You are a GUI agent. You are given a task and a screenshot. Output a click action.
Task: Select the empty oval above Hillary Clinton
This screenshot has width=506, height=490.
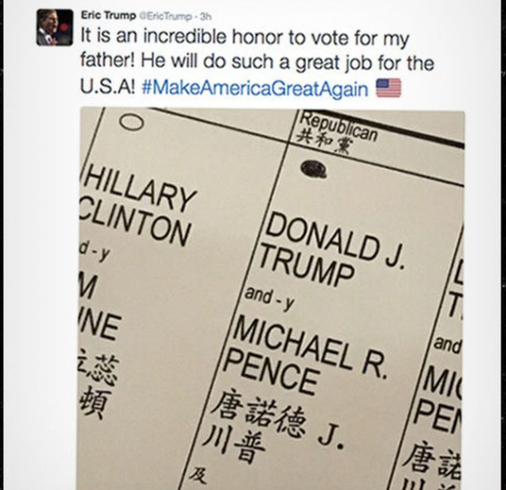(131, 122)
